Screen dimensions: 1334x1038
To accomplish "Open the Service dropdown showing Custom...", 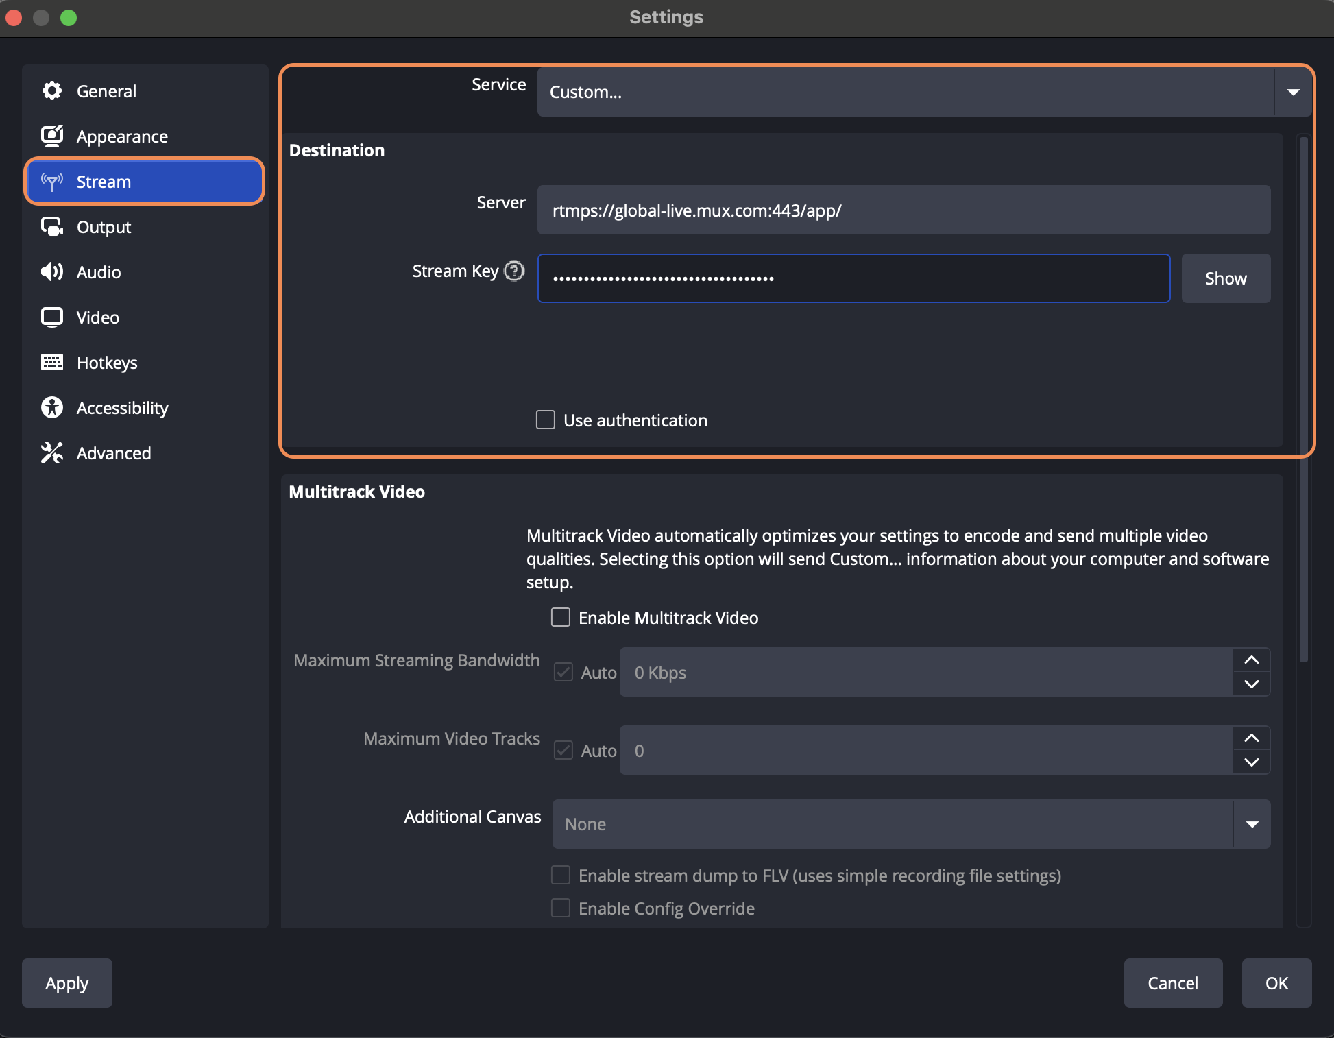I will pyautogui.click(x=924, y=92).
